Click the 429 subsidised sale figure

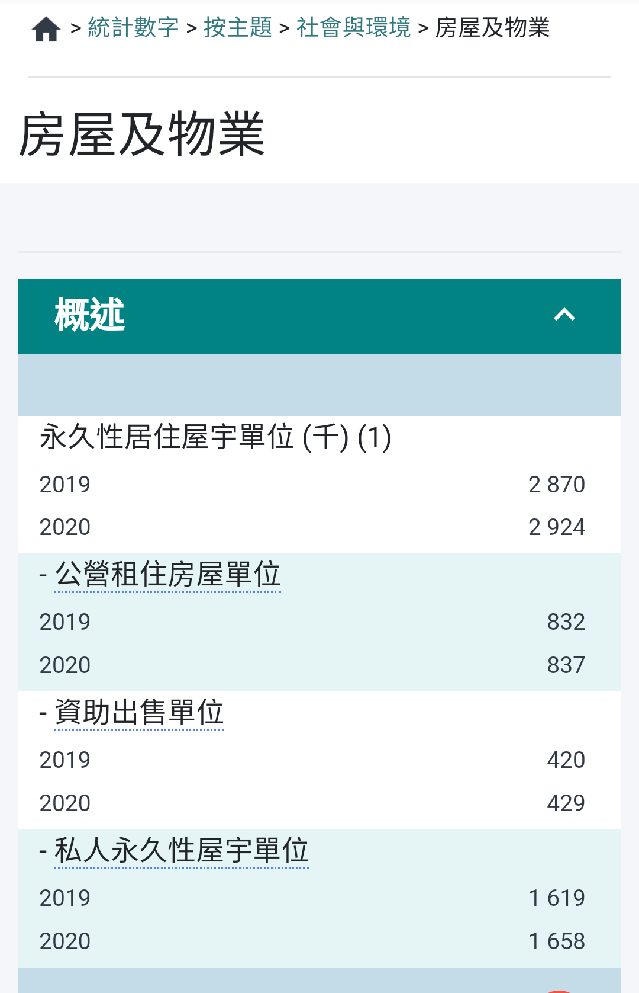point(566,803)
